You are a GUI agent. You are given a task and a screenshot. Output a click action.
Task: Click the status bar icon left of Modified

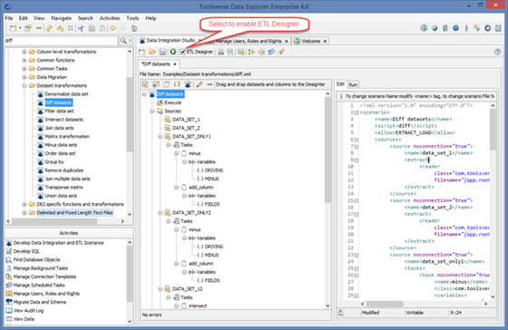coord(341,313)
